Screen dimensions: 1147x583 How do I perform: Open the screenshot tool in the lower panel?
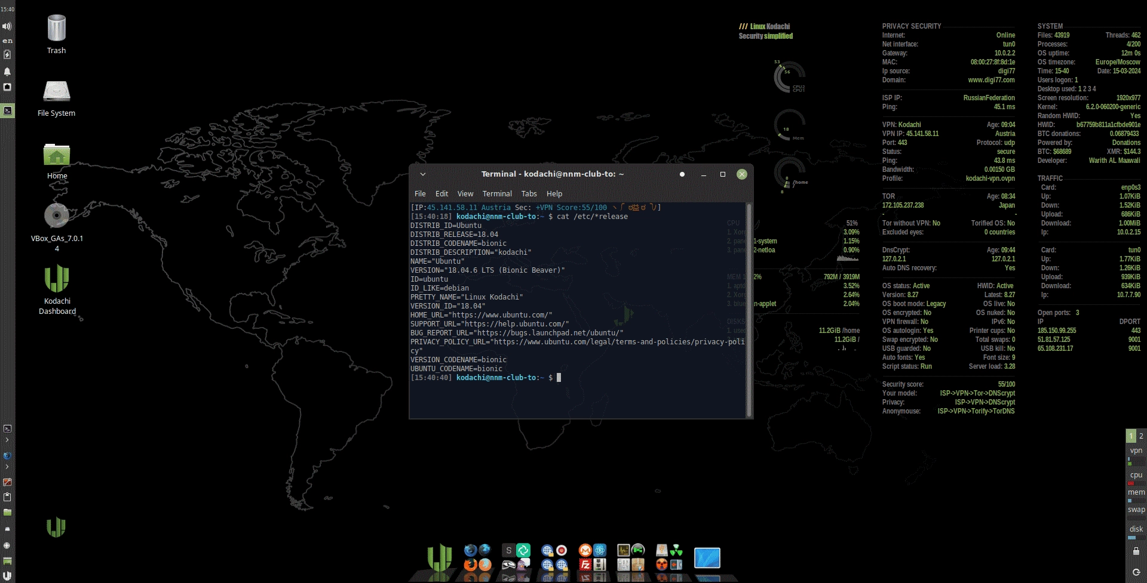[7, 482]
